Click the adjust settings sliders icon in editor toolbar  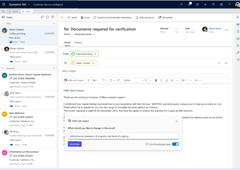tap(89, 80)
